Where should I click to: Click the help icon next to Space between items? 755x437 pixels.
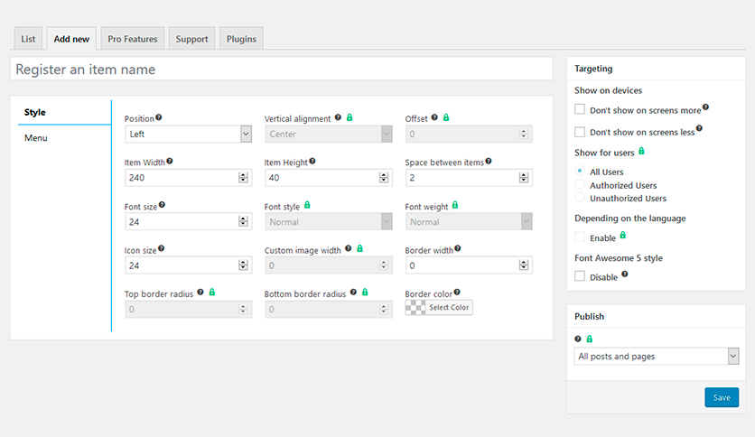[489, 161]
